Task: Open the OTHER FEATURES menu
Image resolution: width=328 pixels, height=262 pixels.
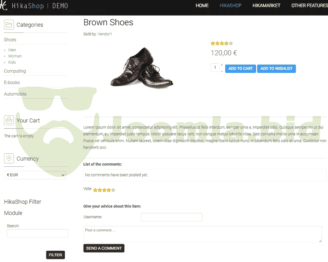Action: pyautogui.click(x=309, y=6)
